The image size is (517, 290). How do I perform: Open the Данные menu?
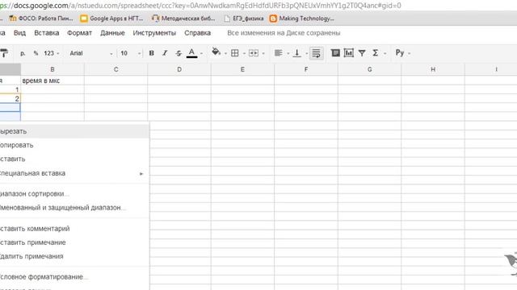[x=112, y=33]
